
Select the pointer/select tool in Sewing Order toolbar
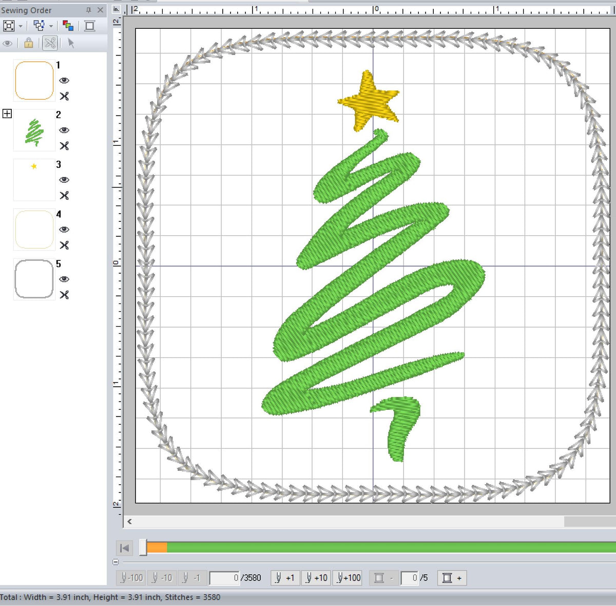[71, 44]
